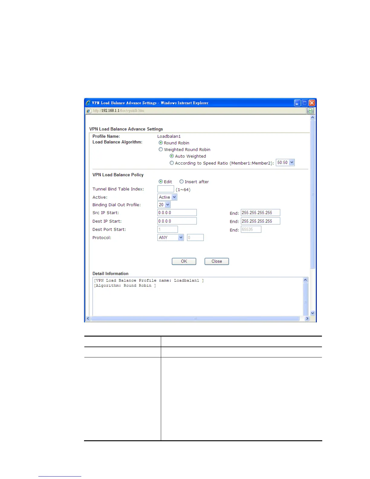Screen dimensions: 370x479
Task: Minimize the Internet Explorer window
Action: 297,103
